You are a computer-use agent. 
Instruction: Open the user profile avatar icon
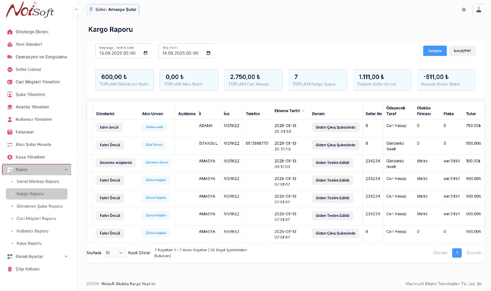pos(478,9)
